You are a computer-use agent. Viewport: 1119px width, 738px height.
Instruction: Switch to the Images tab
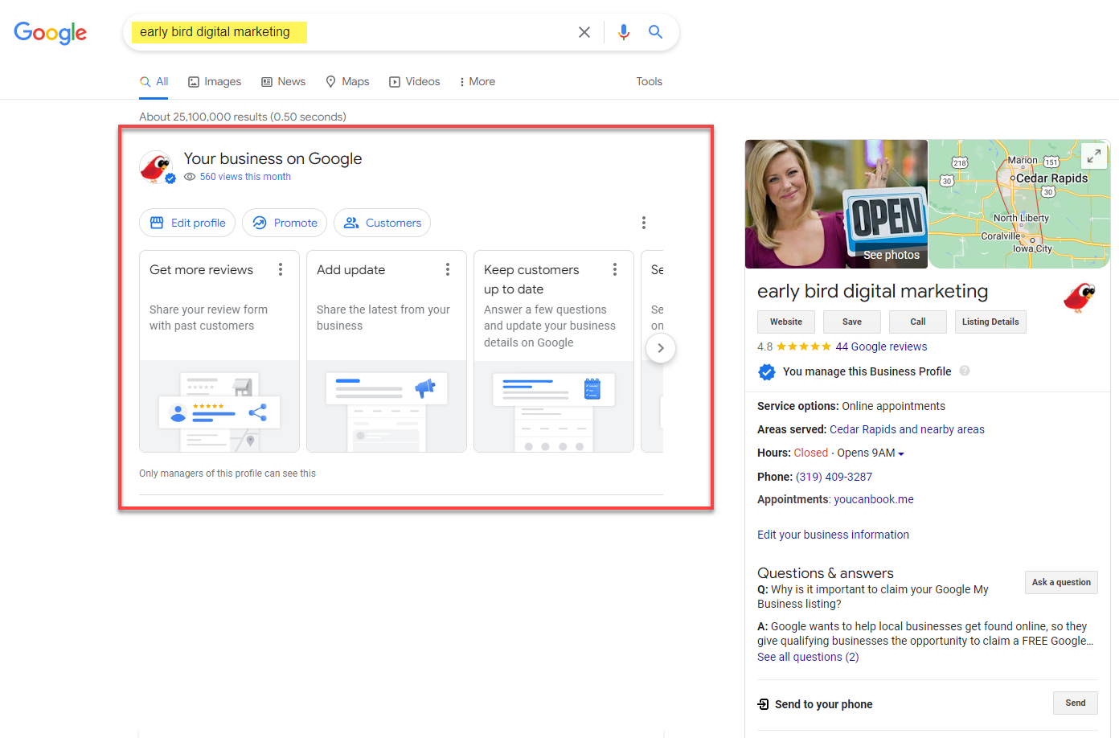click(x=214, y=81)
